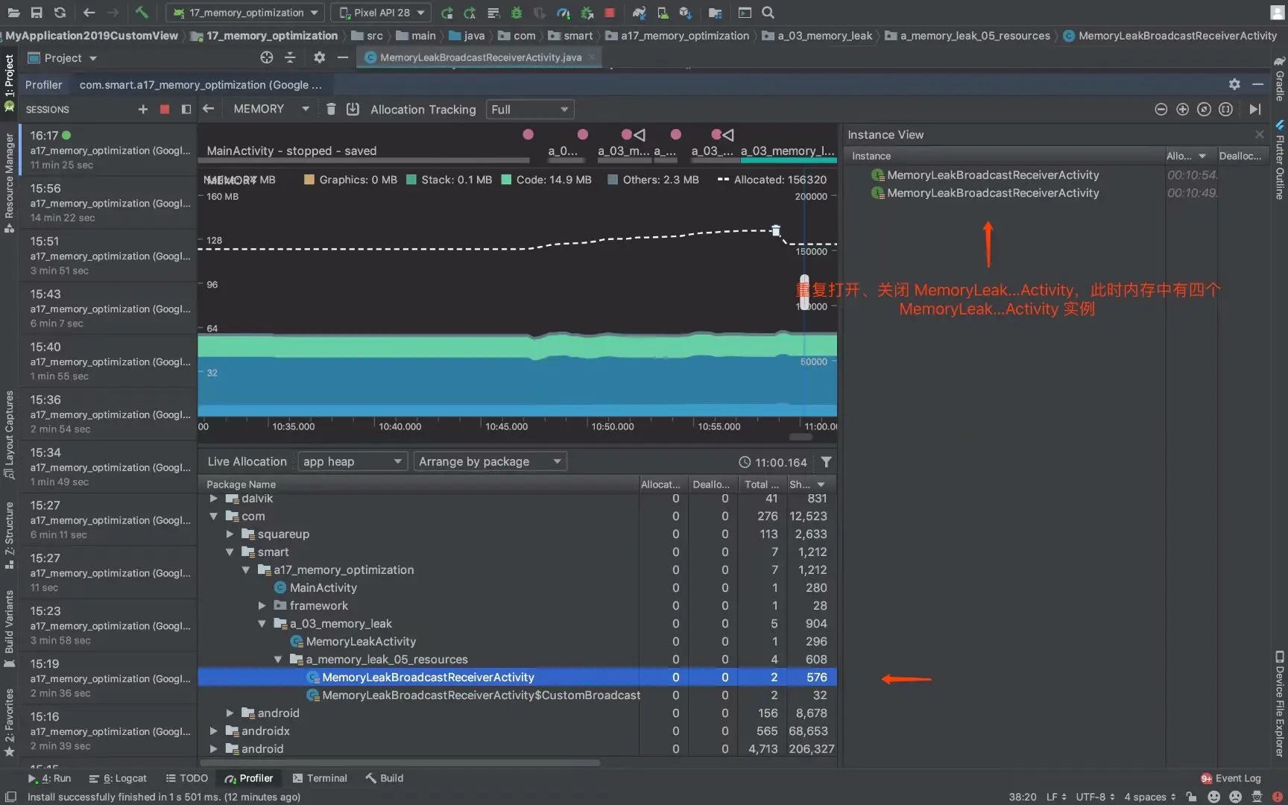This screenshot has height=805, width=1288.
Task: Click the bug Debug app icon
Action: [x=517, y=13]
